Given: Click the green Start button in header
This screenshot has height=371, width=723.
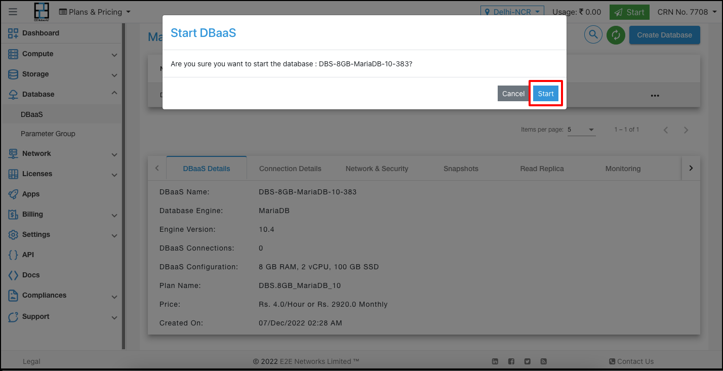Looking at the screenshot, I should click(629, 12).
